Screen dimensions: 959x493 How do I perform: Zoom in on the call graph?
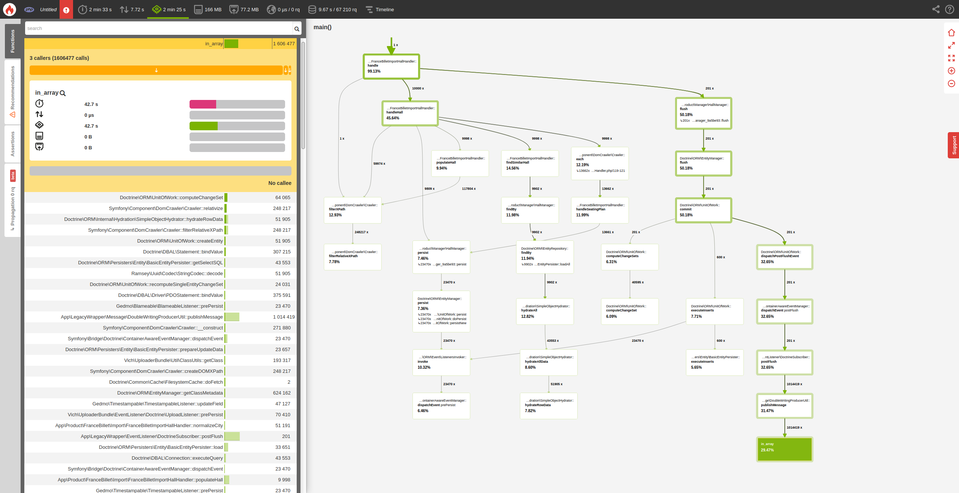[952, 71]
